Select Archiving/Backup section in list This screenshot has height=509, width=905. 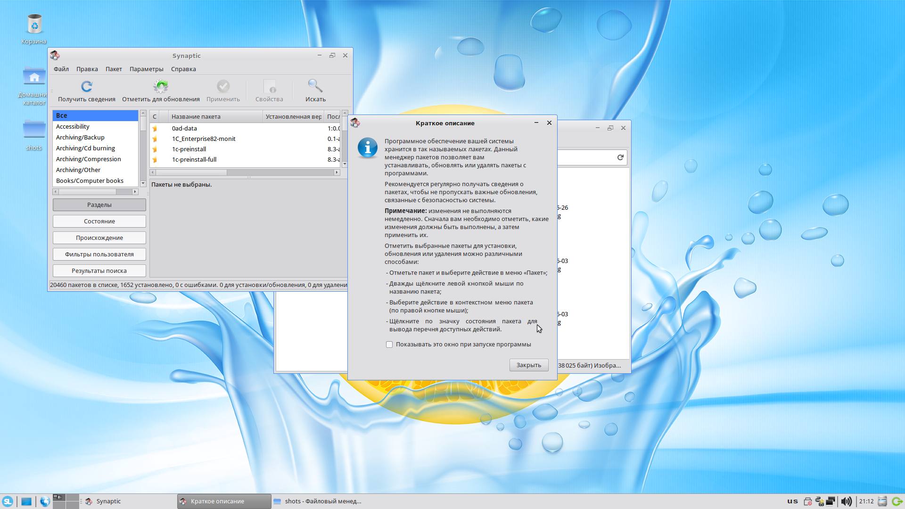[80, 137]
